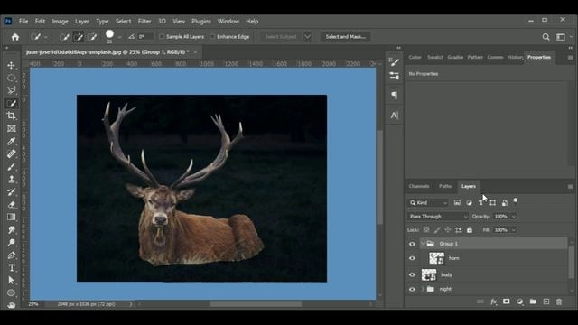Create a new group folder icon
This screenshot has width=578, height=325.
pyautogui.click(x=533, y=302)
